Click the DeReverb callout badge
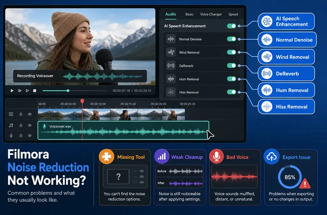 pyautogui.click(x=286, y=74)
